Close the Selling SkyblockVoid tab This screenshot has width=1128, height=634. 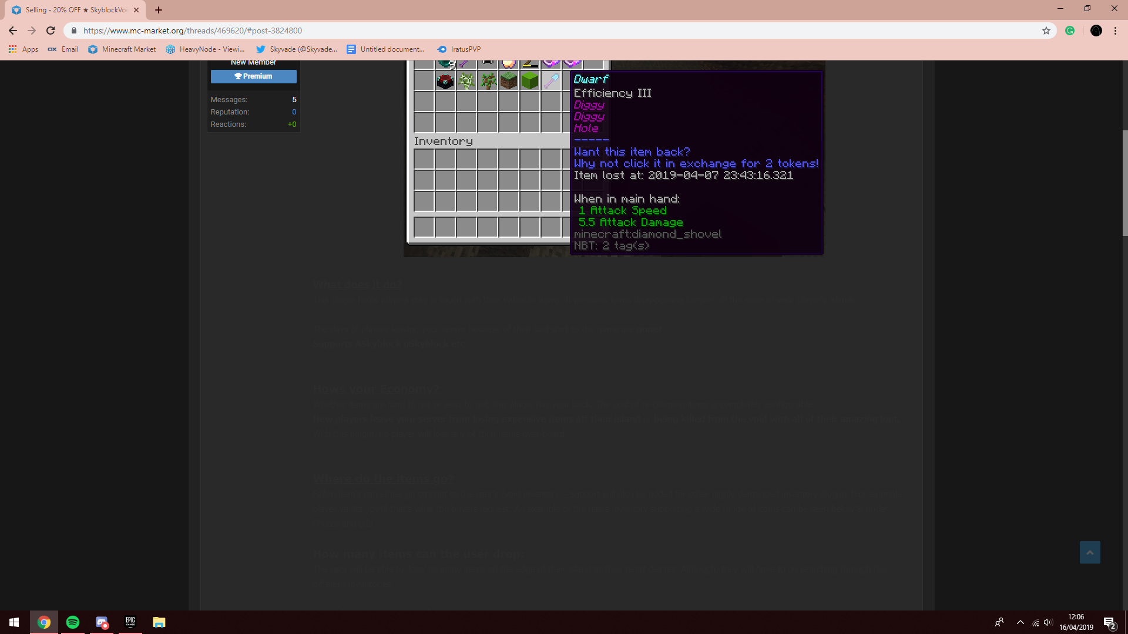[136, 10]
